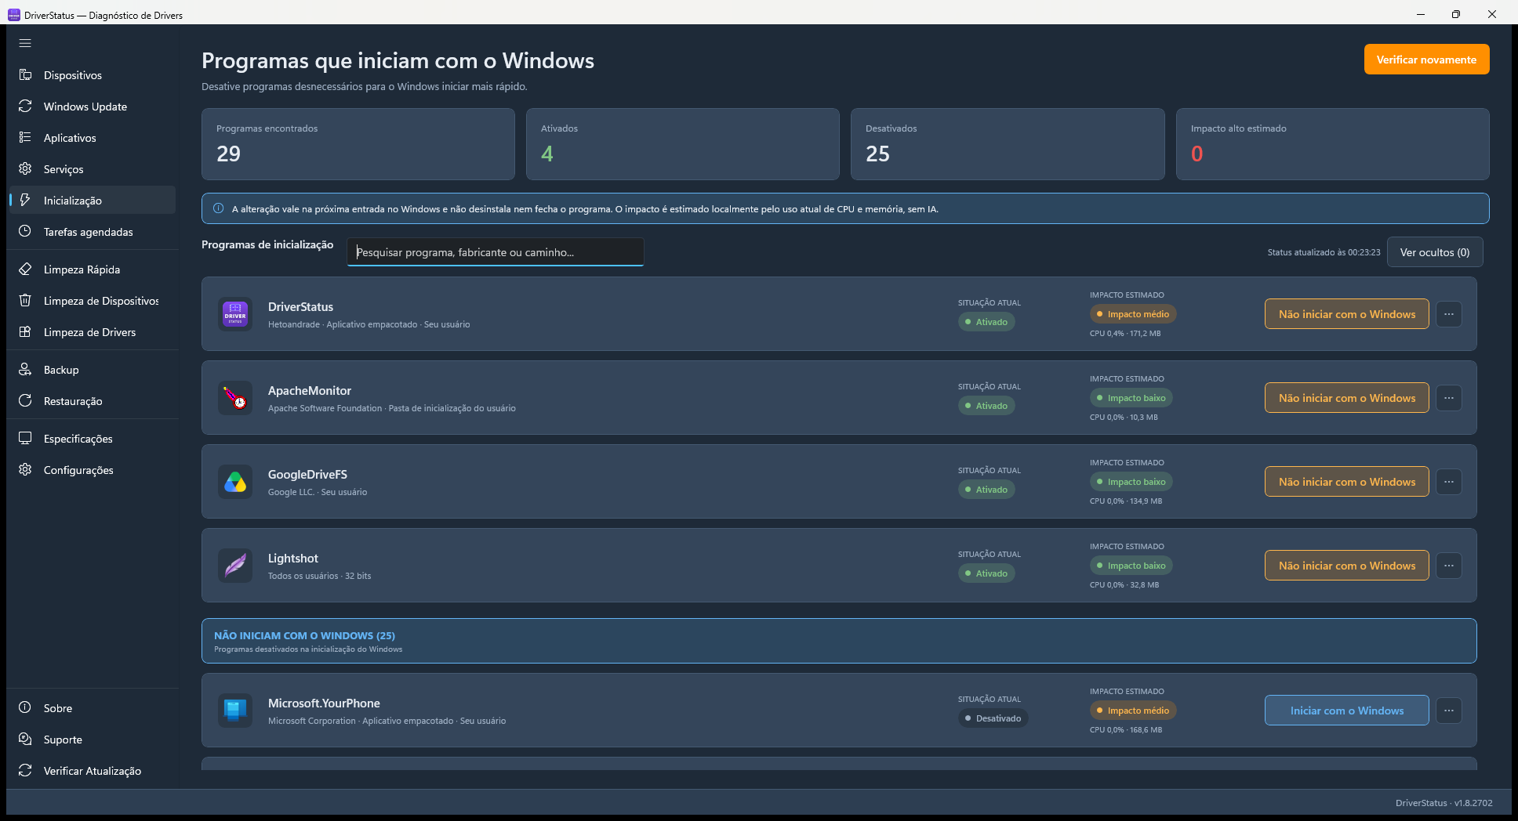Enable Microsoft.YourPhone to start with Windows
1518x821 pixels.
pyautogui.click(x=1347, y=711)
